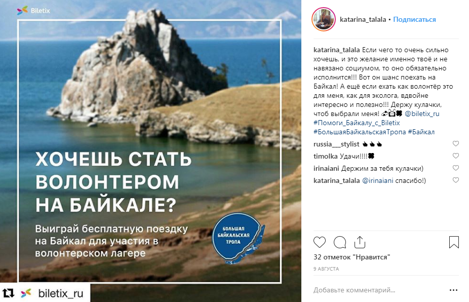Open the #Байкал hashtag
Screen dimensions: 469x302
pos(421,132)
